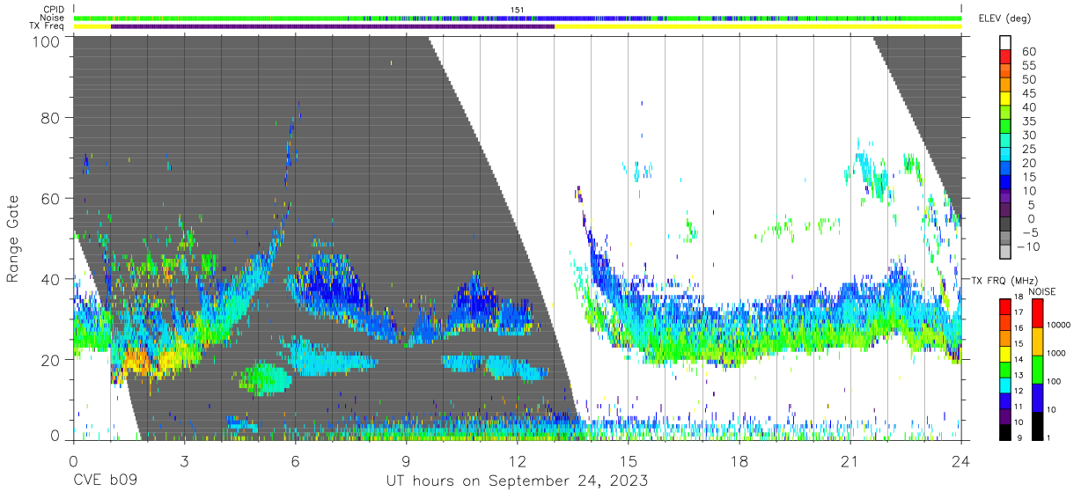The image size is (1081, 499).
Task: Click the CVE b09 radar label
Action: [x=105, y=481]
